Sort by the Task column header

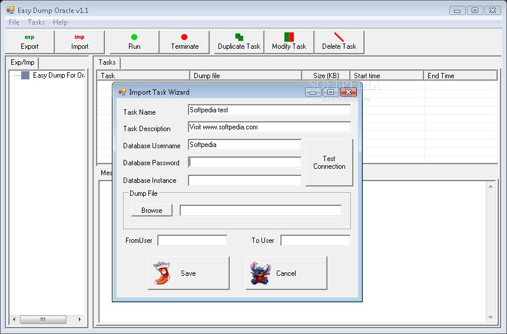143,76
